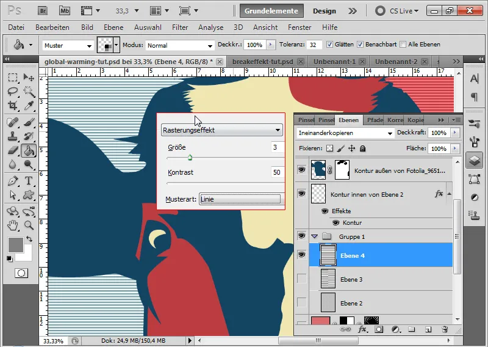This screenshot has width=488, height=347.
Task: Collapse the Gruppe 1 triangle
Action: click(x=314, y=236)
